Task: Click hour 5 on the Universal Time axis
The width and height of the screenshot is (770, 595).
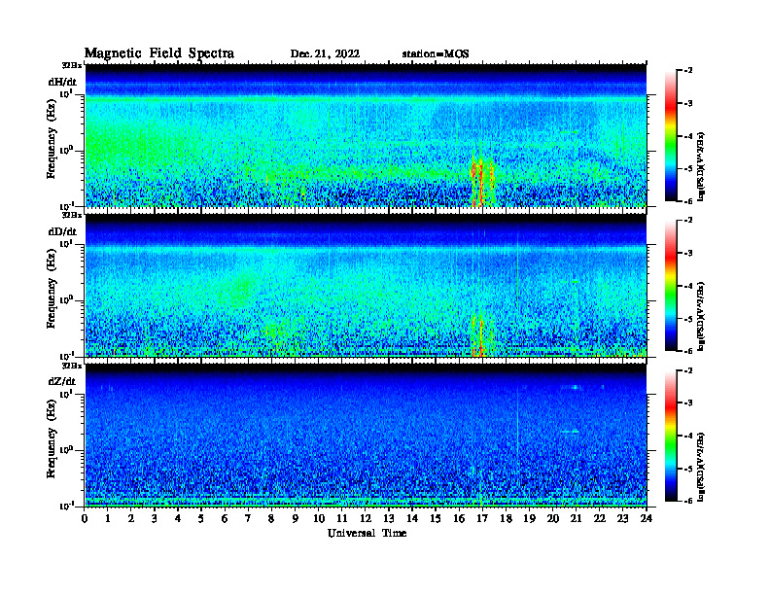Action: click(201, 519)
